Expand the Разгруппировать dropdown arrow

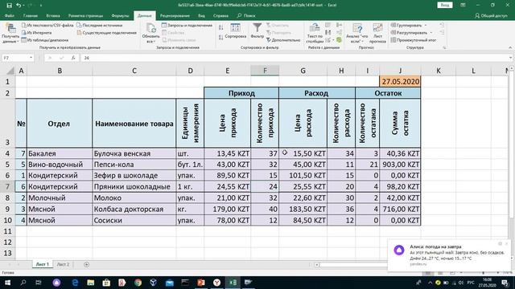tap(431, 33)
